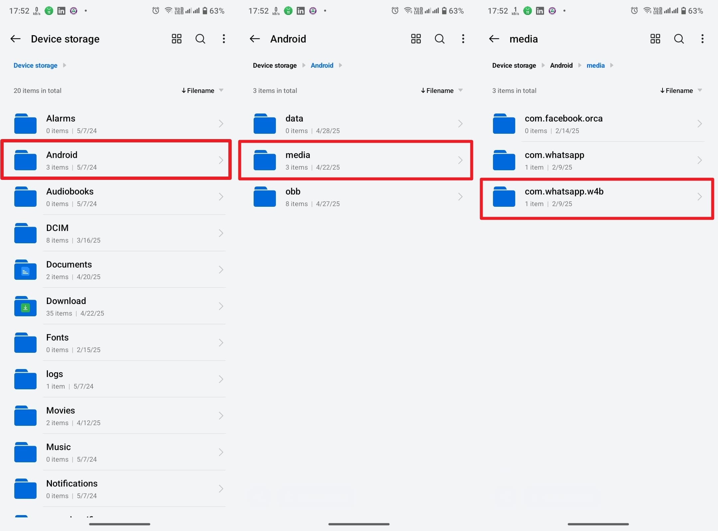Open search in Device storage screen
Viewport: 718px width, 531px height.
pos(200,39)
